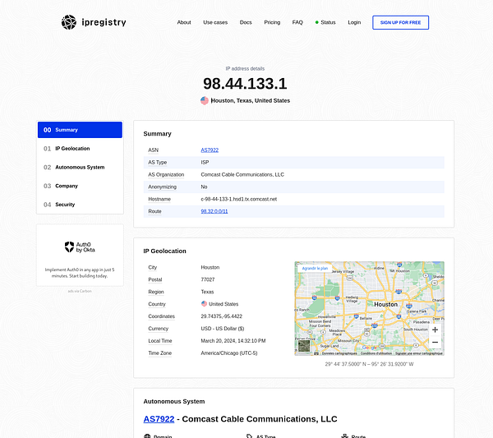Open the Status page link

point(328,22)
